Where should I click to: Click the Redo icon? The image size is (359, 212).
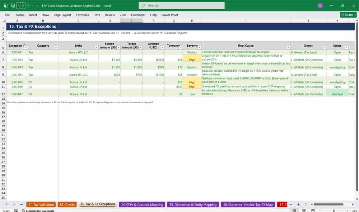click(x=29, y=5)
